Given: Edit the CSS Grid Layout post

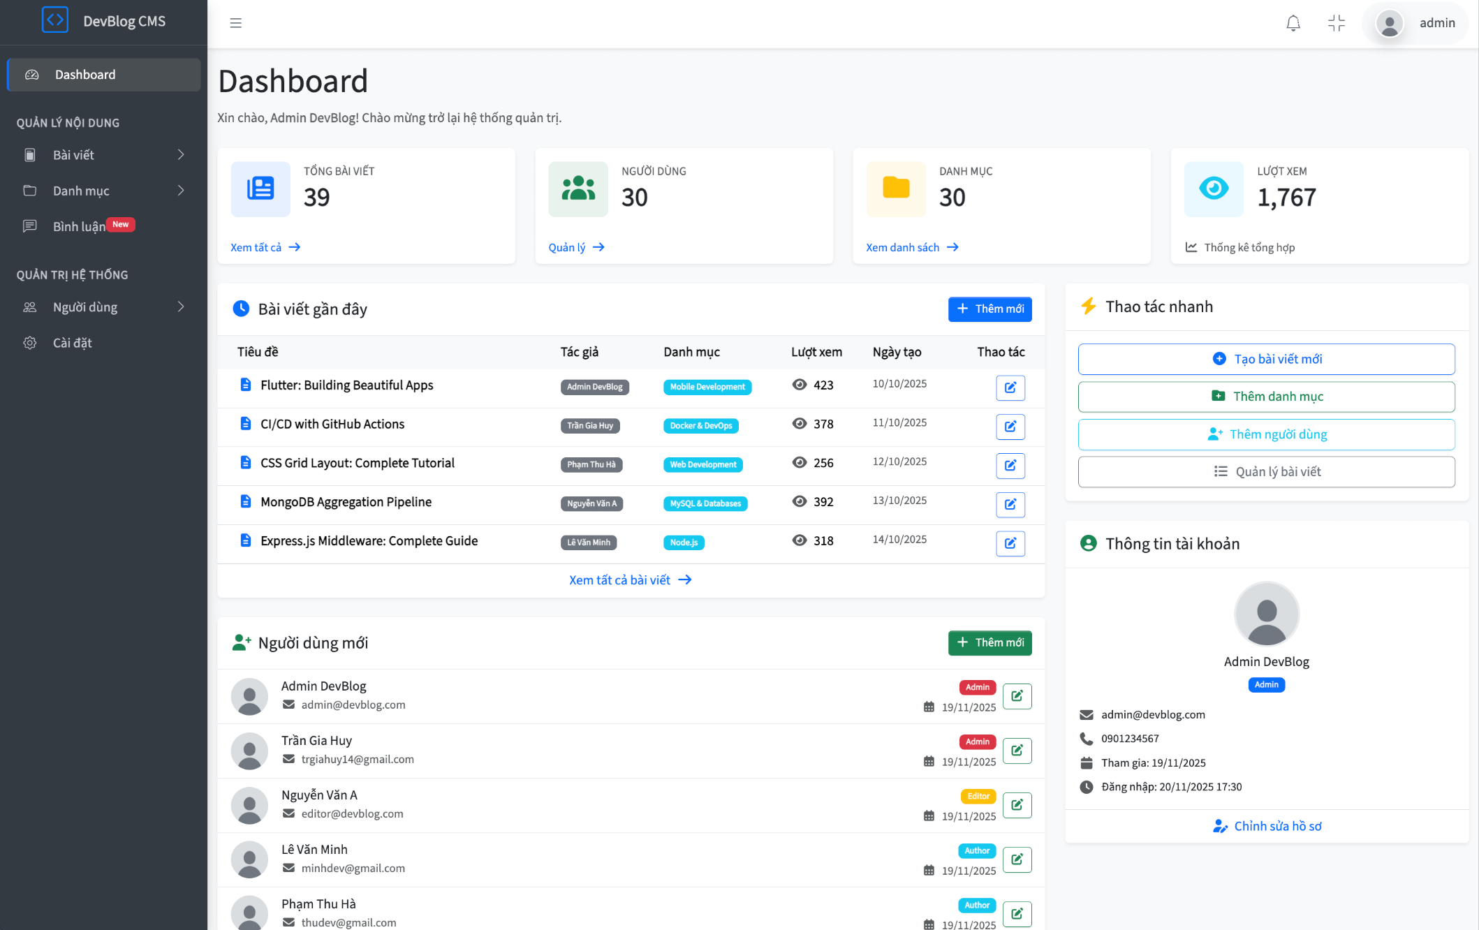Looking at the screenshot, I should pyautogui.click(x=1010, y=466).
